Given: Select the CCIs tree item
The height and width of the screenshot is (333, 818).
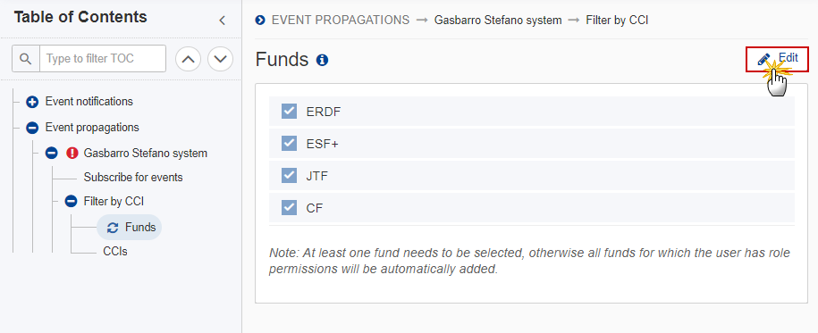Looking at the screenshot, I should [115, 251].
